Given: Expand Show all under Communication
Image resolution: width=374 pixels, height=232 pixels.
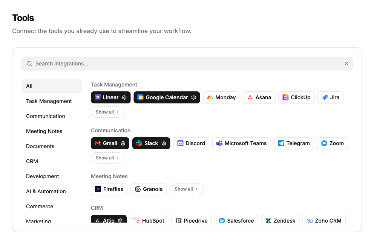Looking at the screenshot, I should [107, 158].
